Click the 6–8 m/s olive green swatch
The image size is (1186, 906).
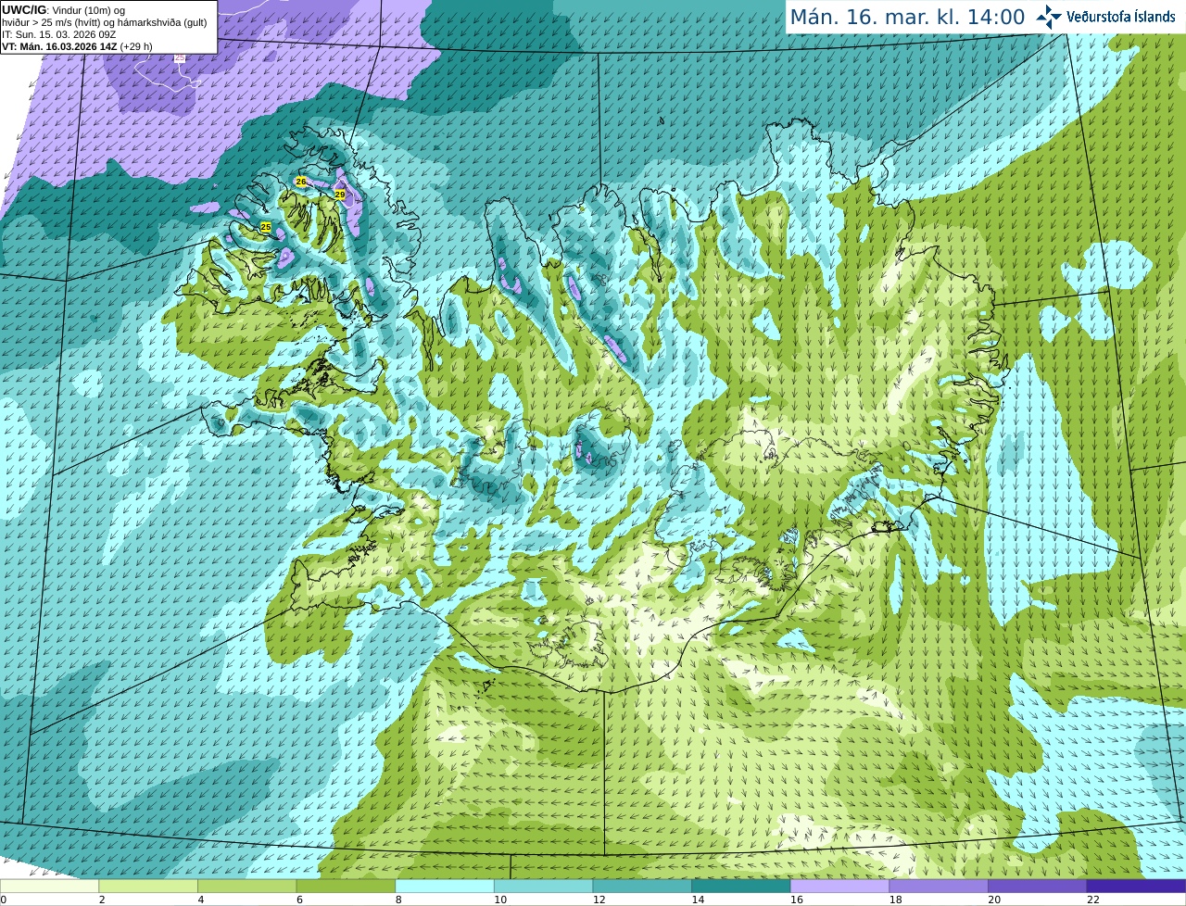[346, 886]
